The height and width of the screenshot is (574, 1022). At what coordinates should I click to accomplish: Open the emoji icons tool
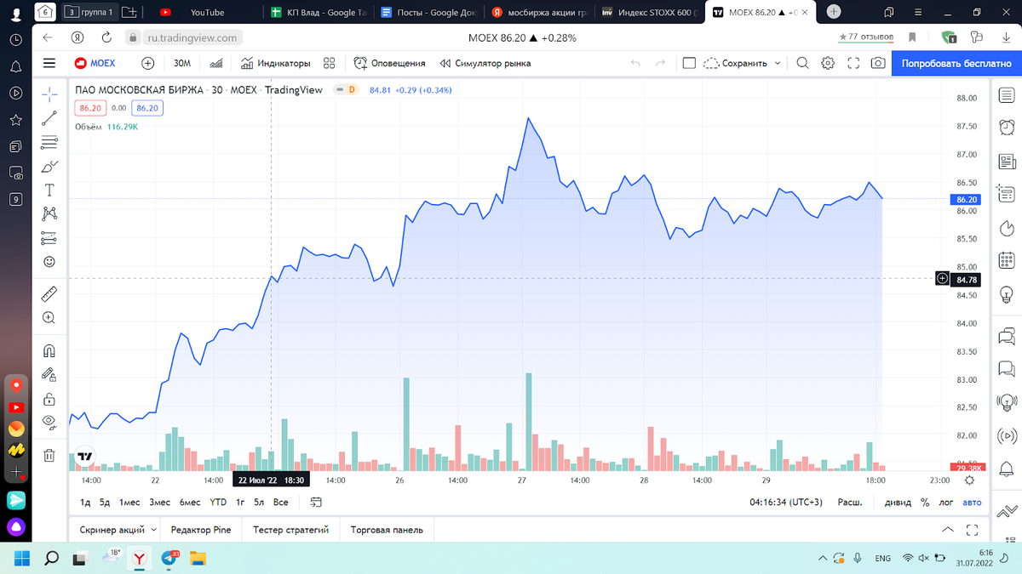tap(49, 261)
